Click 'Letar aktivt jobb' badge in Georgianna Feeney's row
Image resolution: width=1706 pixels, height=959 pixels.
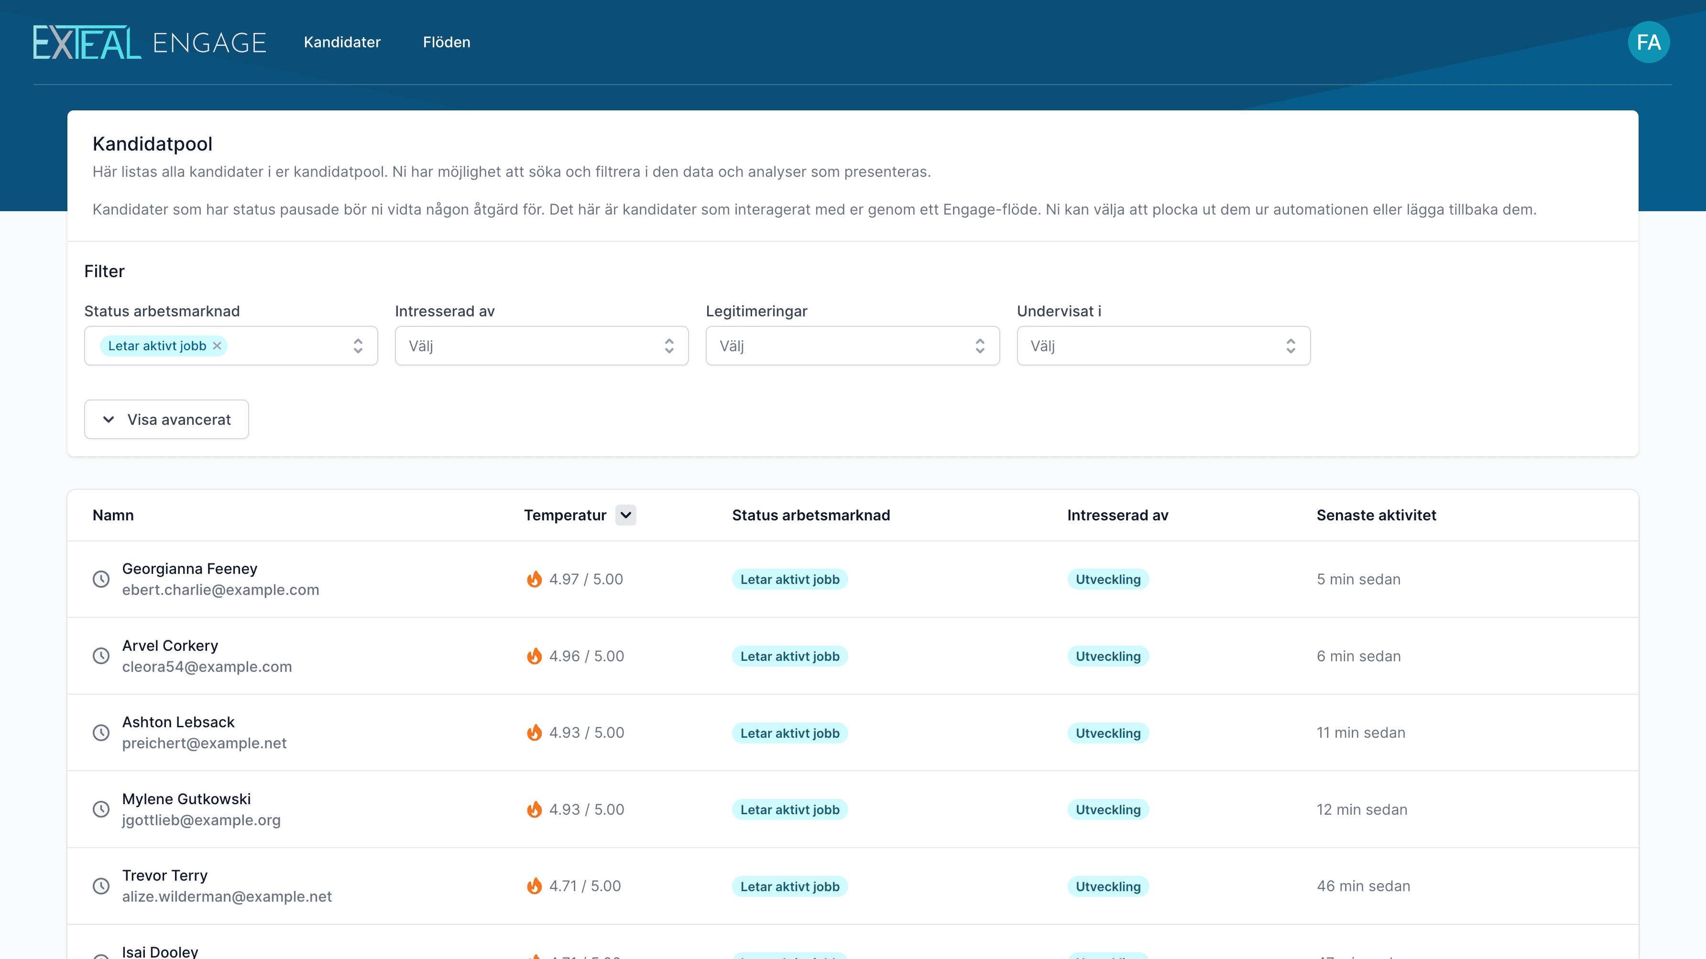pyautogui.click(x=789, y=579)
